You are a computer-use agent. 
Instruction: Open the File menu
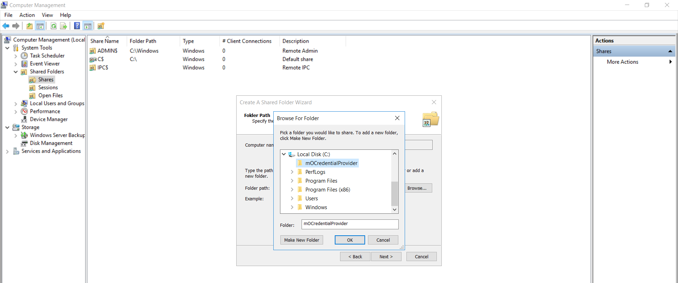8,15
